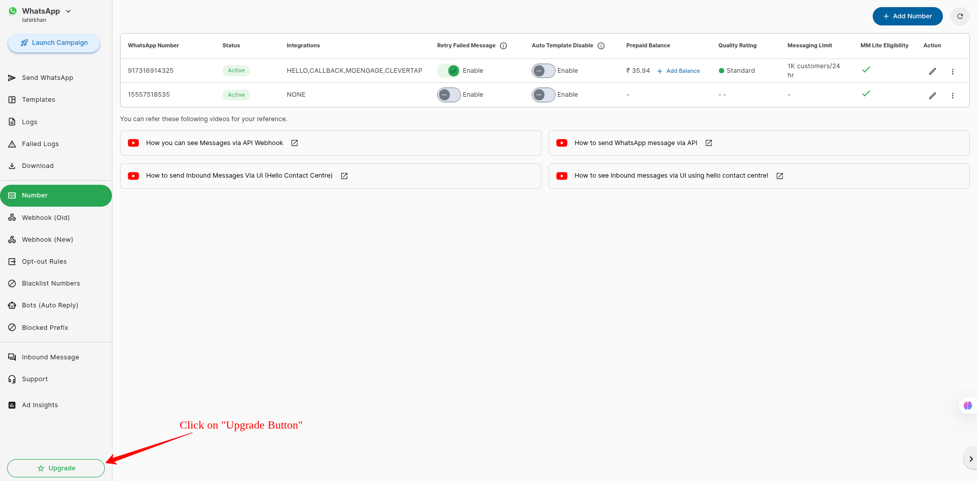The image size is (977, 481).
Task: Click the 1K customers/24 hr messaging limit
Action: point(814,71)
